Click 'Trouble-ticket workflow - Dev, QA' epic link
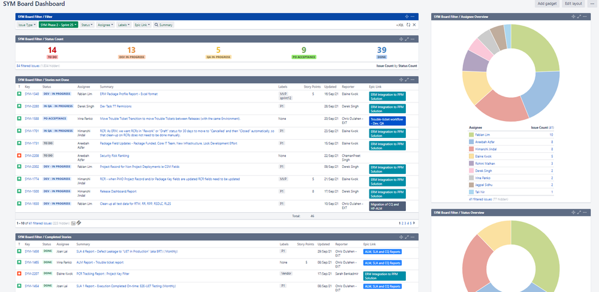This screenshot has height=292, width=599. 387,121
